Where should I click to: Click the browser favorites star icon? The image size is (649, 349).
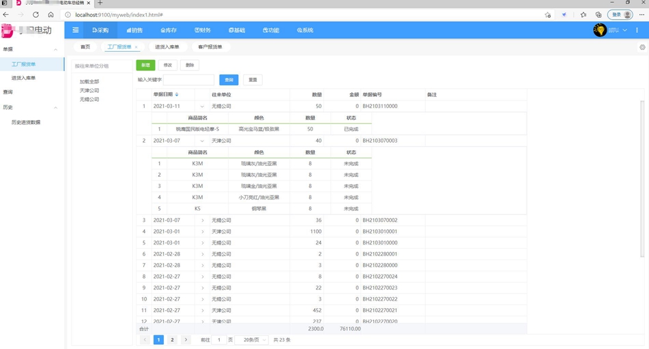[x=583, y=14]
